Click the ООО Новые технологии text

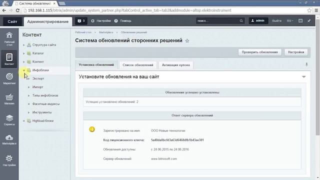pyautogui.click(x=168, y=130)
